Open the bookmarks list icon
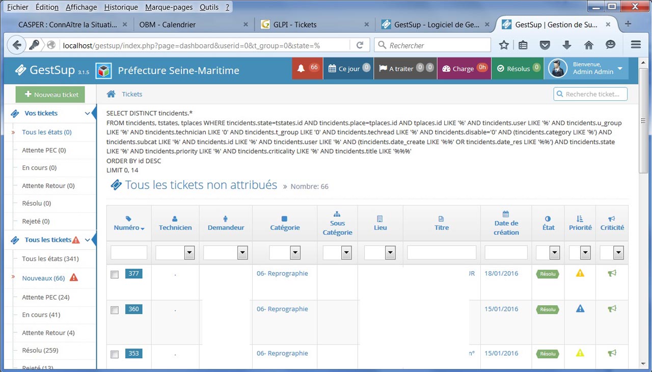 tap(523, 45)
